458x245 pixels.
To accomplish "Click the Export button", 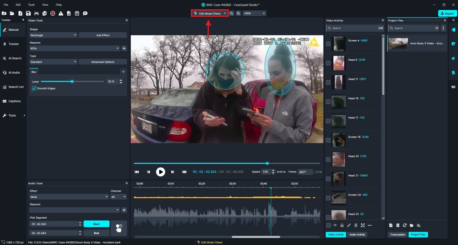I will pos(447,13).
